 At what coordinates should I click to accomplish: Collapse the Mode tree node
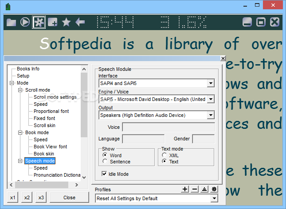click(x=12, y=83)
